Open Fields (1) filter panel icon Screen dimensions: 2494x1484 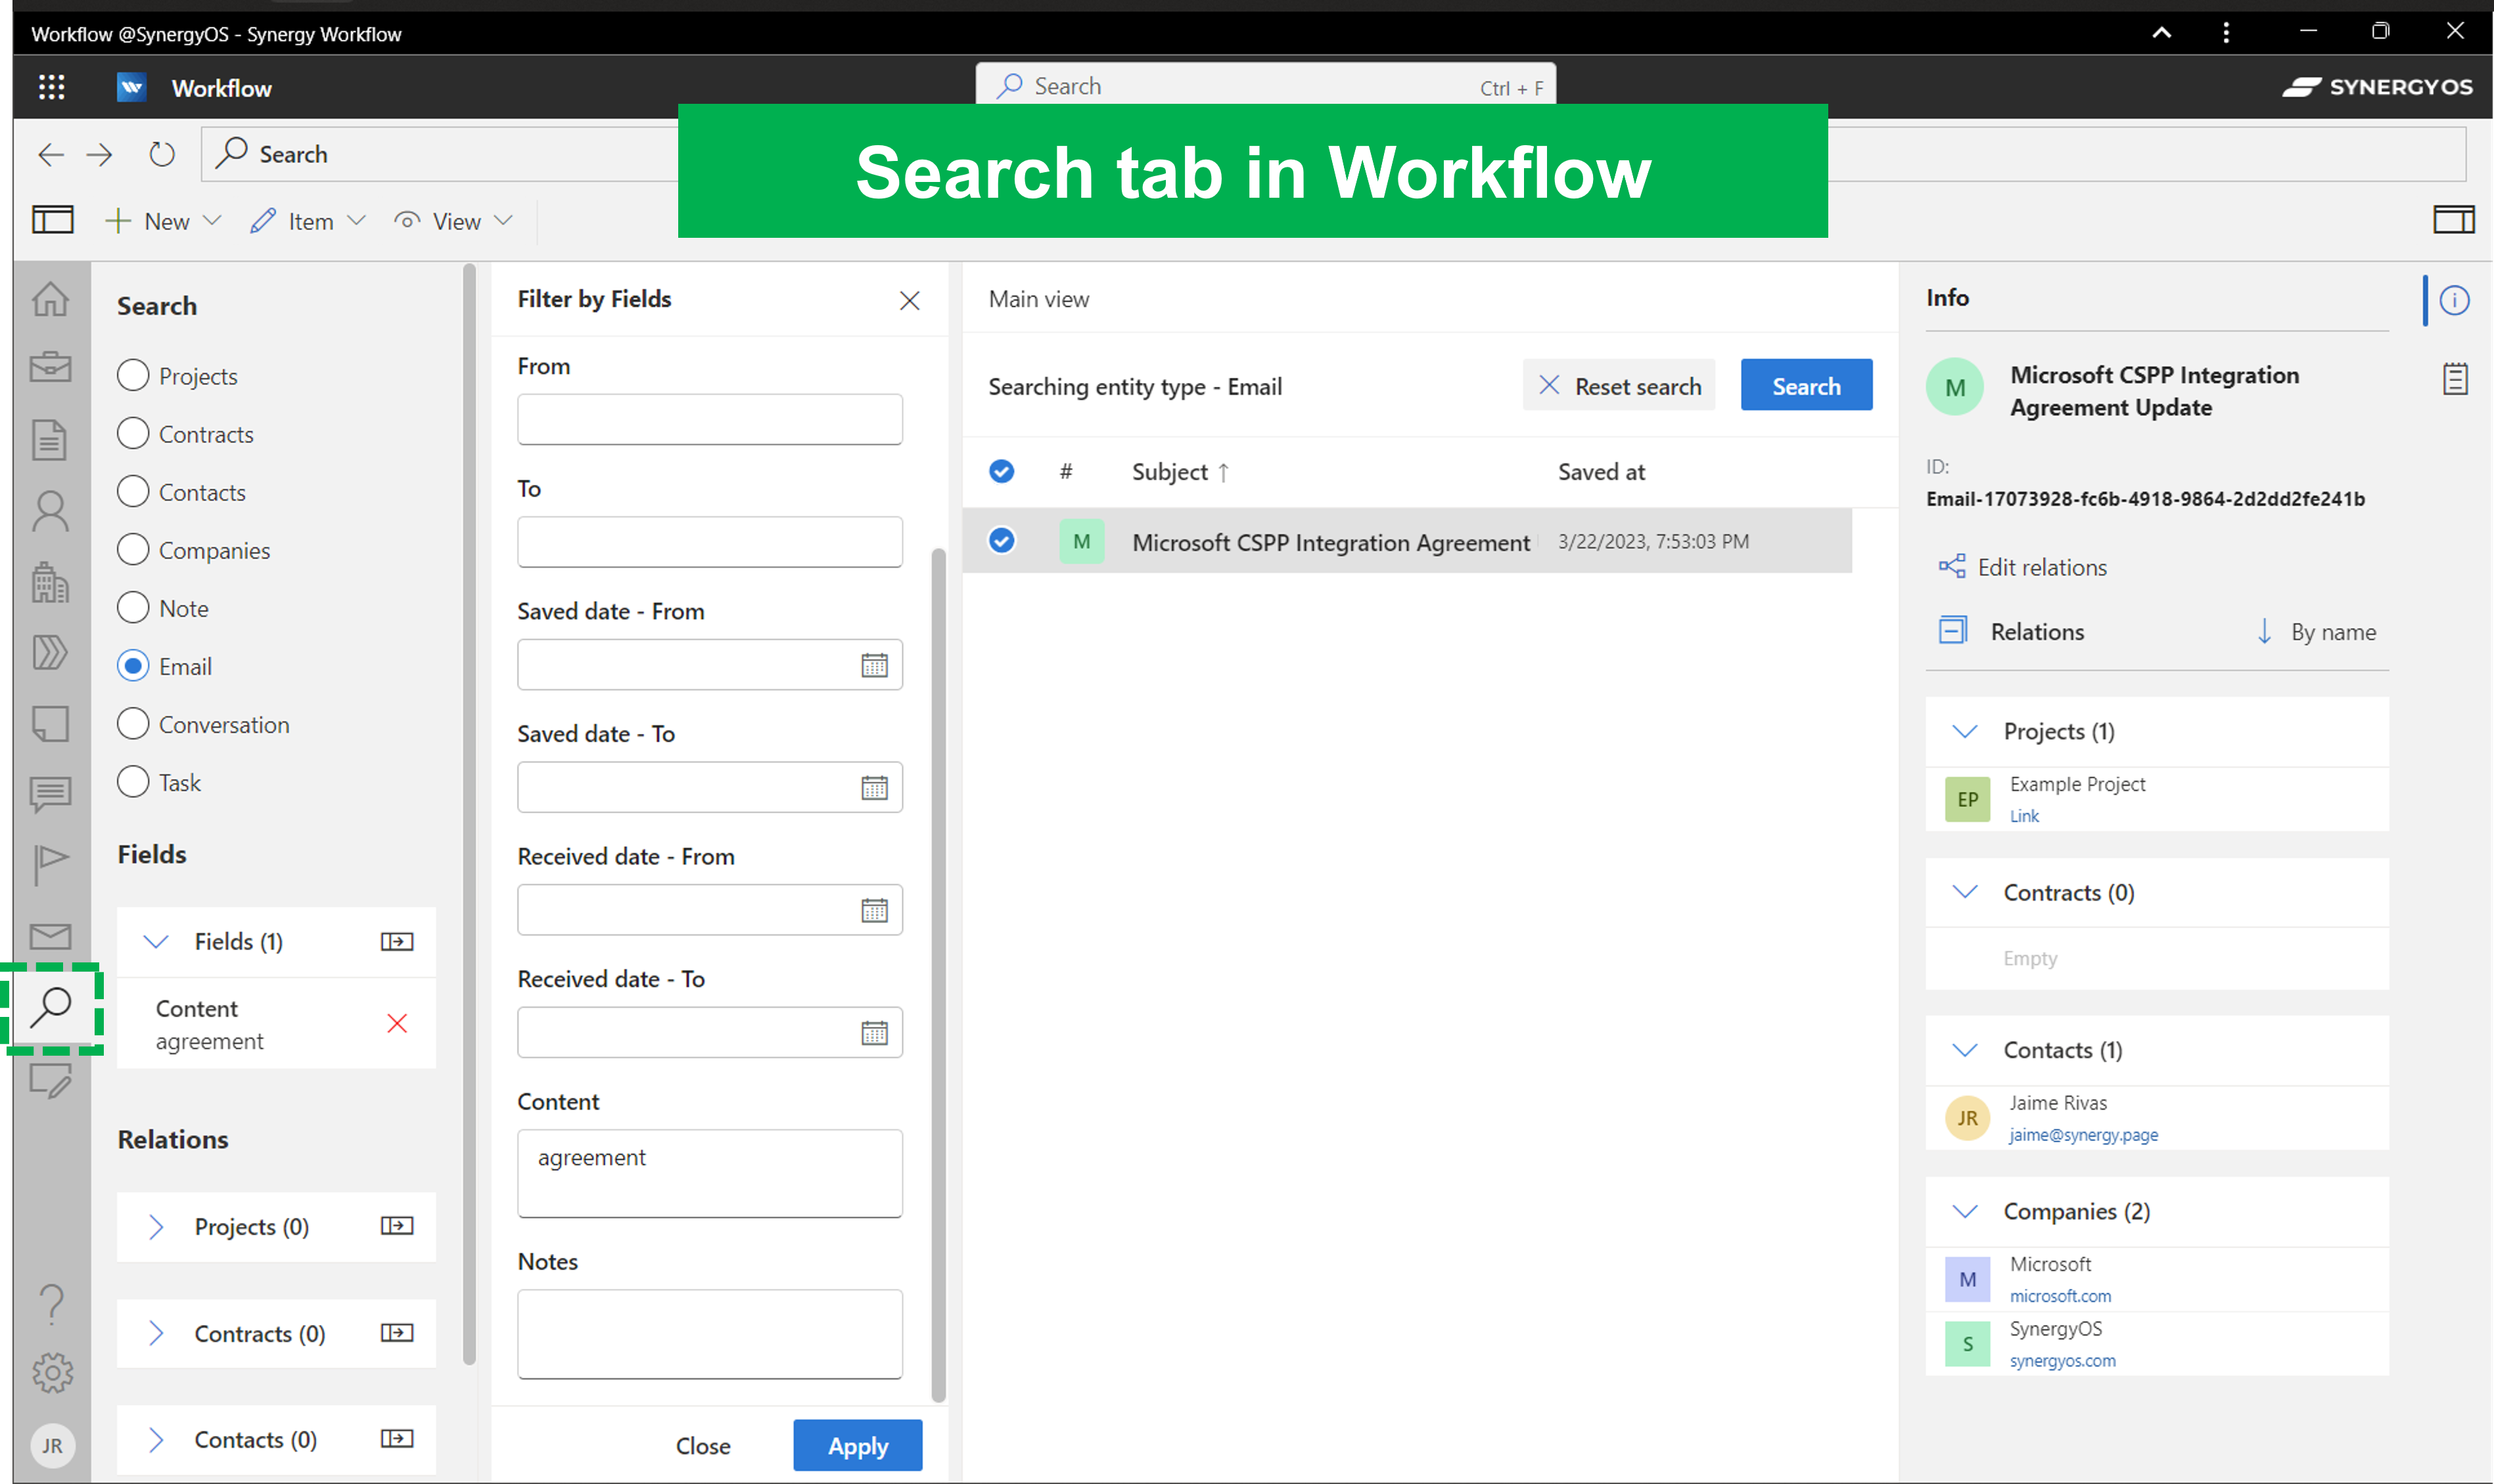[397, 941]
